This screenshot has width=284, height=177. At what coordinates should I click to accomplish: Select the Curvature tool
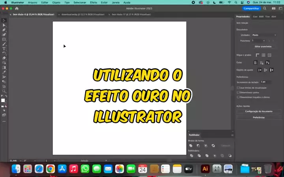point(4,35)
